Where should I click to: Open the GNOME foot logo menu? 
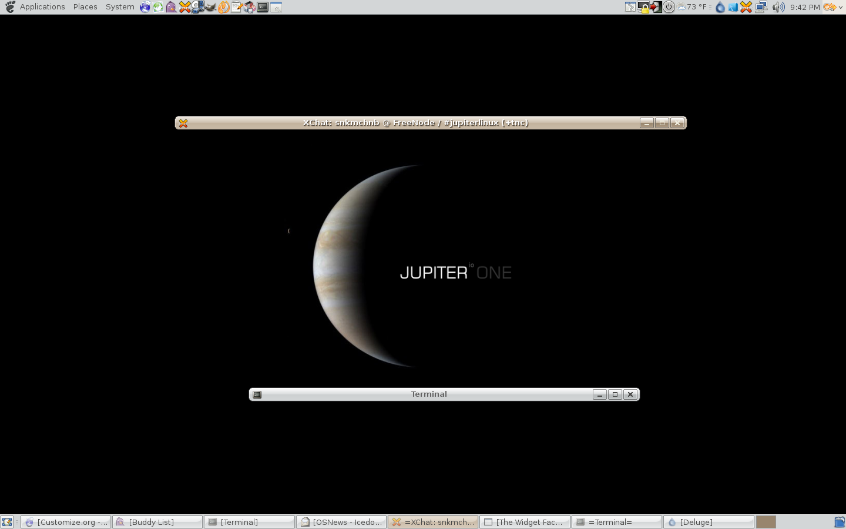point(10,7)
